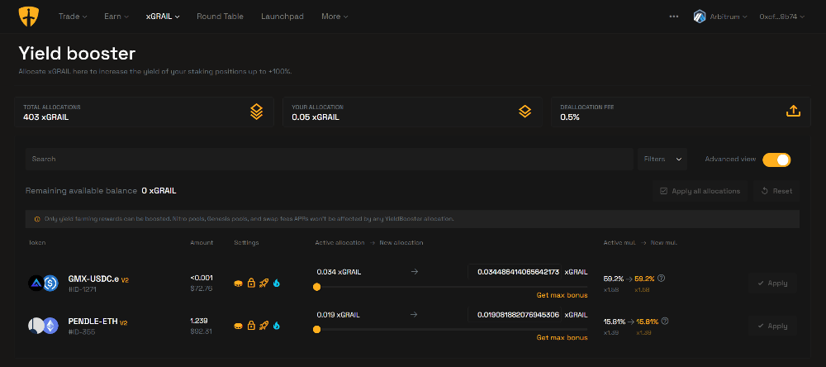826x367 pixels.
Task: Click the ETH token icon in PENDLE-ETH row
Action: (x=50, y=326)
